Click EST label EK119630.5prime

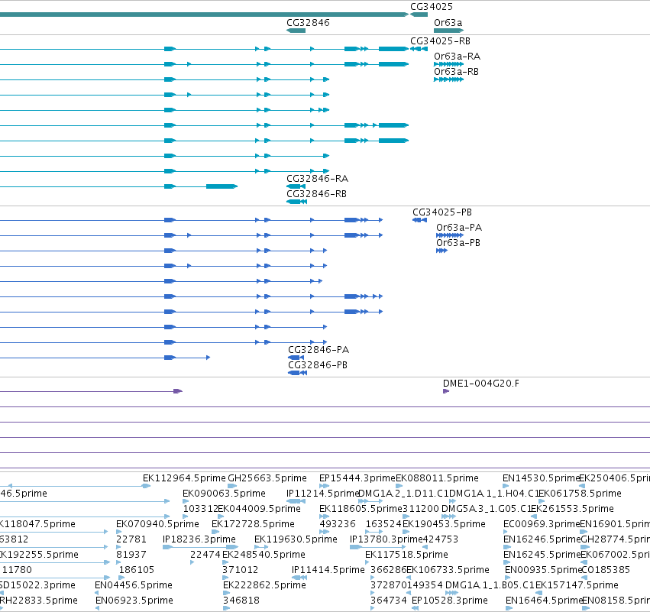[x=296, y=539]
